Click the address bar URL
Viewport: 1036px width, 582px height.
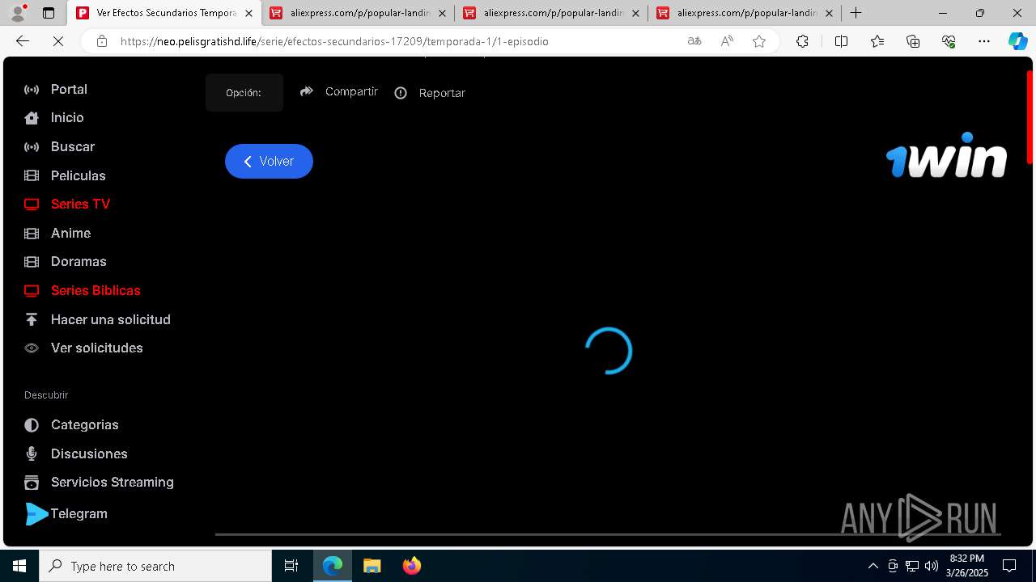[334, 41]
